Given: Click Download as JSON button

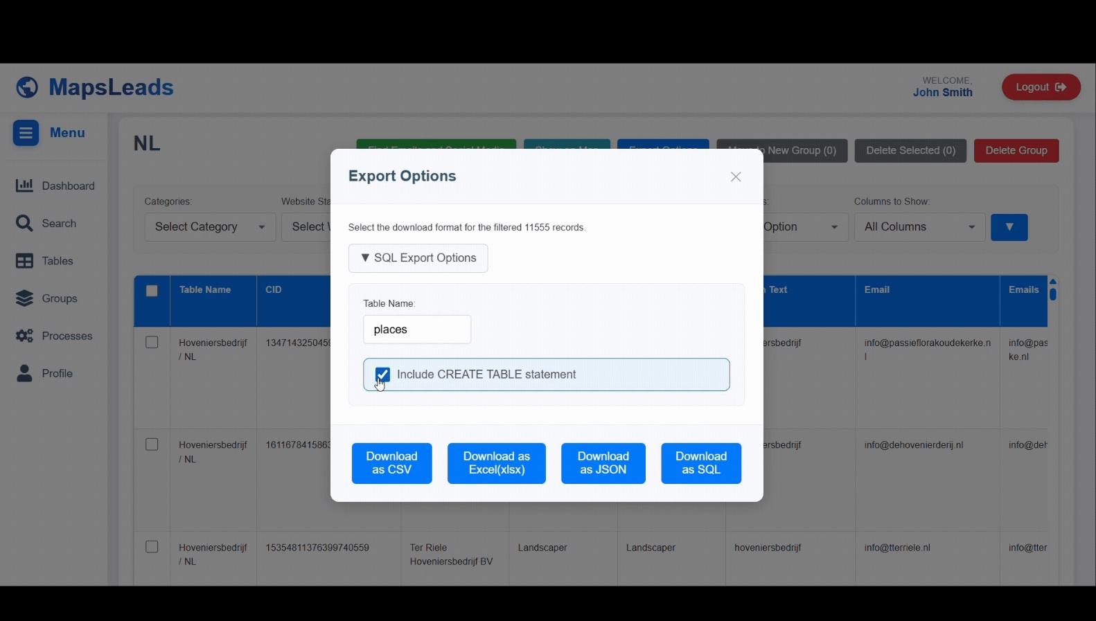Looking at the screenshot, I should pos(603,463).
